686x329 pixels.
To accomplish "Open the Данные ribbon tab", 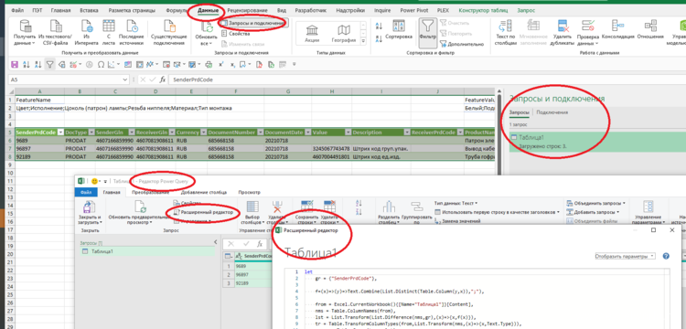I will [x=207, y=10].
